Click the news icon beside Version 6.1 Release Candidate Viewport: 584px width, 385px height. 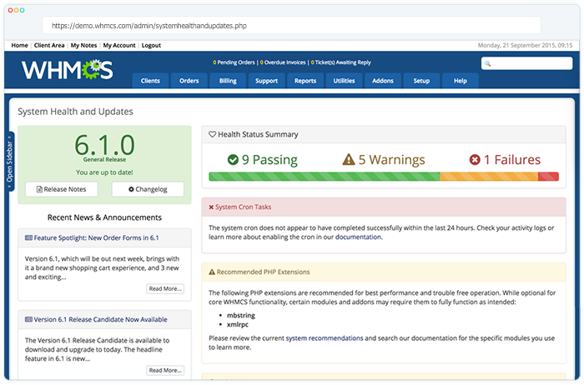tap(28, 319)
